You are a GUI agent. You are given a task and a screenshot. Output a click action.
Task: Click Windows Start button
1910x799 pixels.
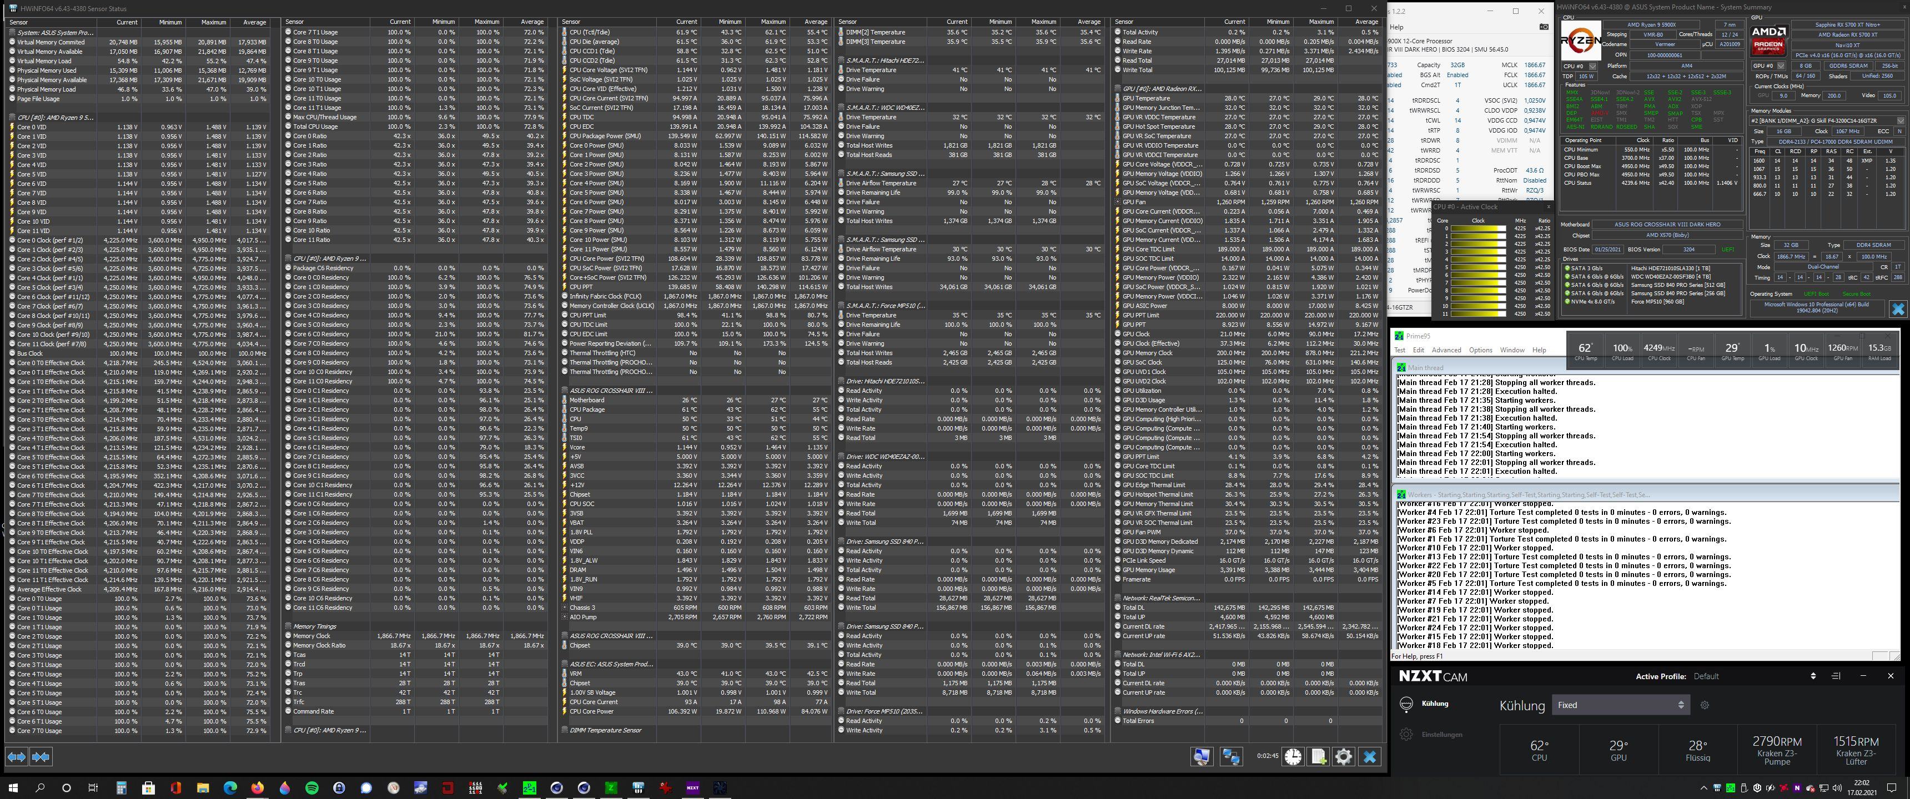[13, 787]
